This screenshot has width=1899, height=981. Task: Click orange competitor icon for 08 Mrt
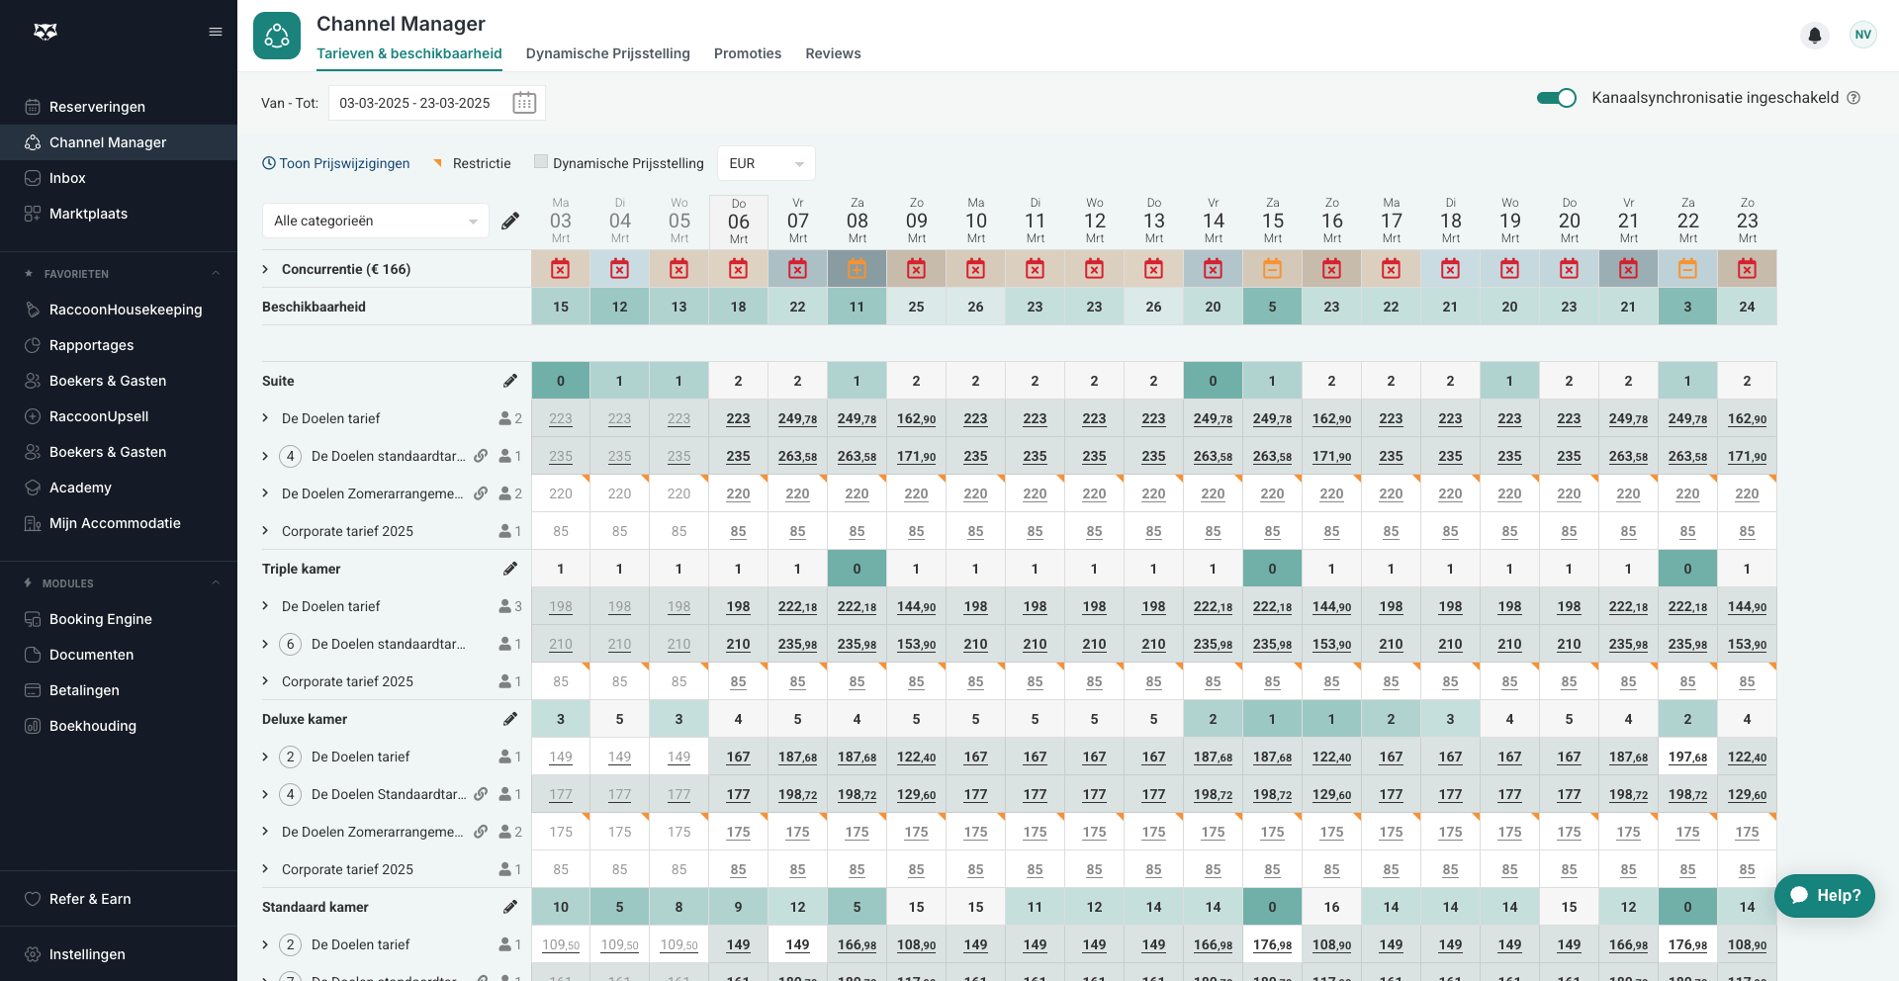858,269
